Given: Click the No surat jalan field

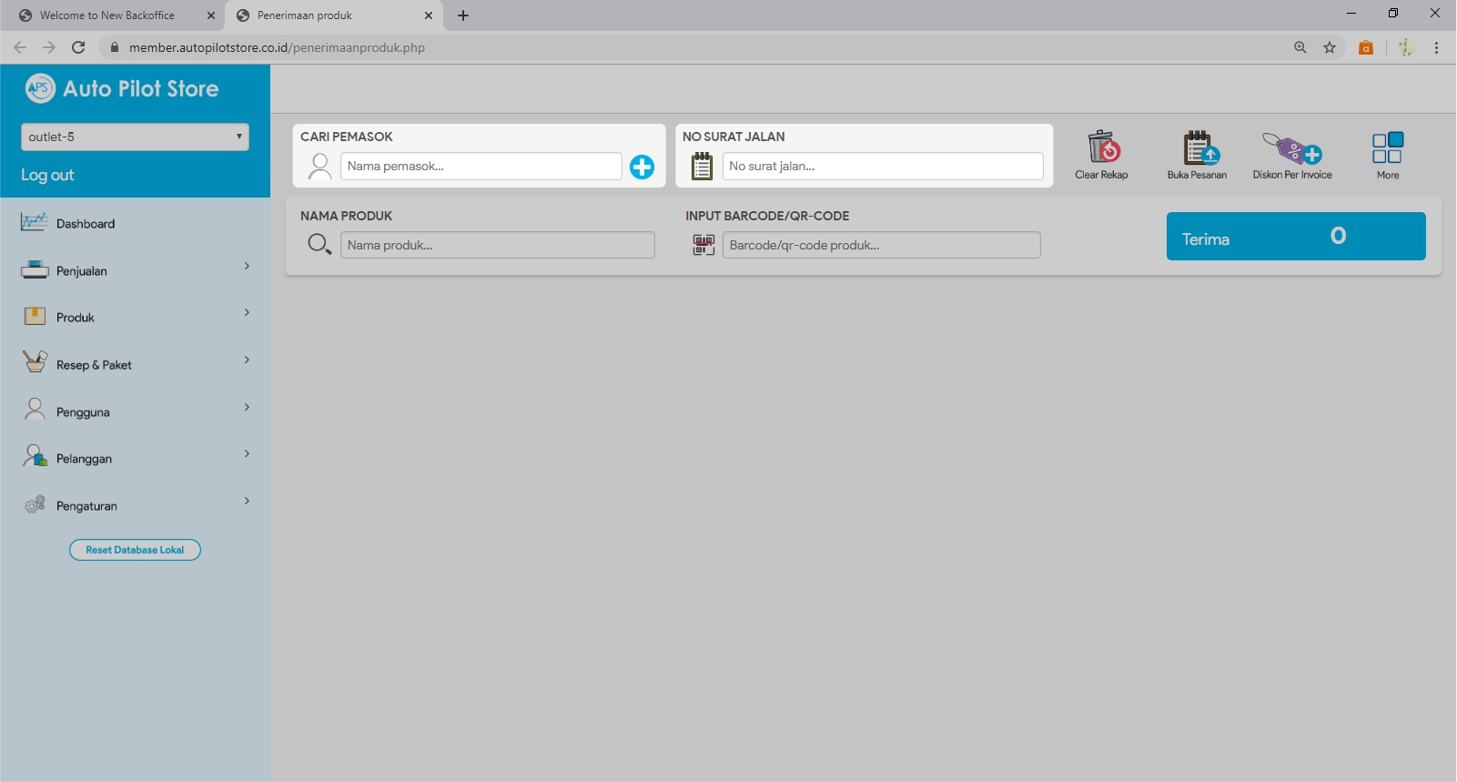Looking at the screenshot, I should pos(882,167).
